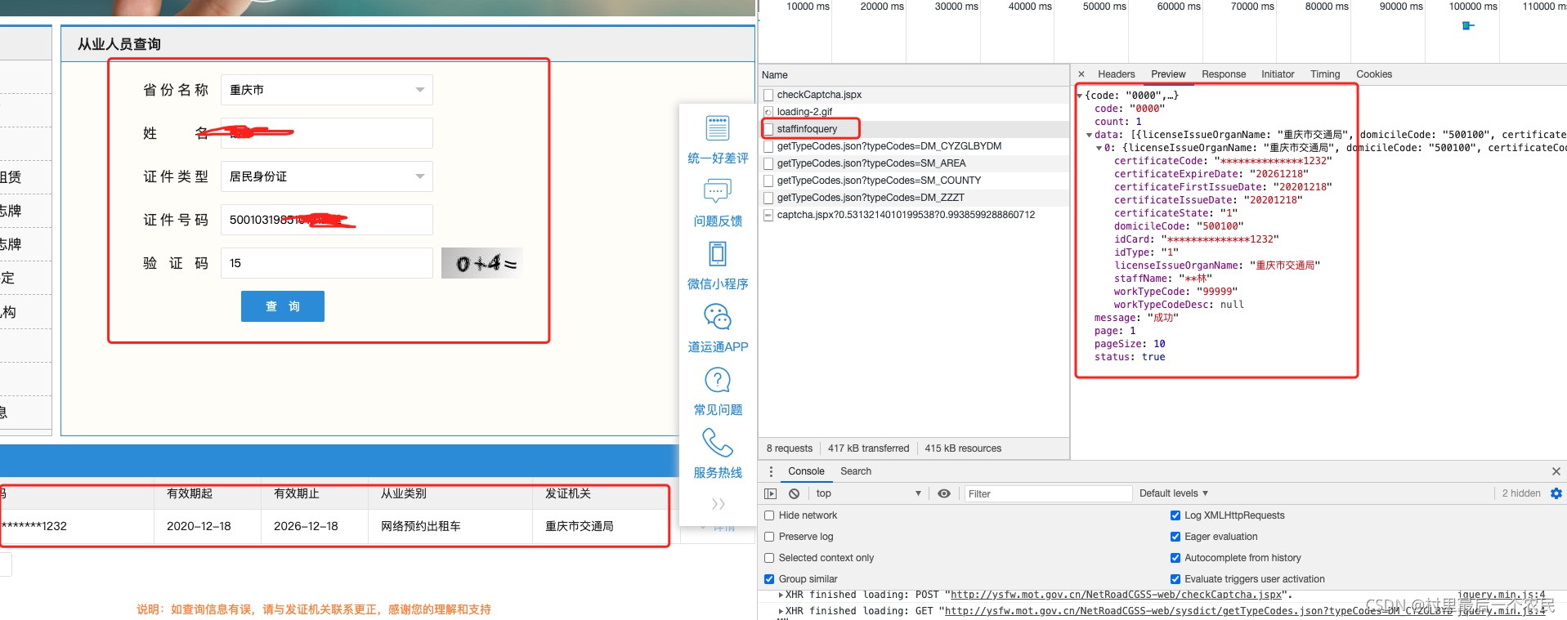Open console settings gear icon

coord(1556,493)
